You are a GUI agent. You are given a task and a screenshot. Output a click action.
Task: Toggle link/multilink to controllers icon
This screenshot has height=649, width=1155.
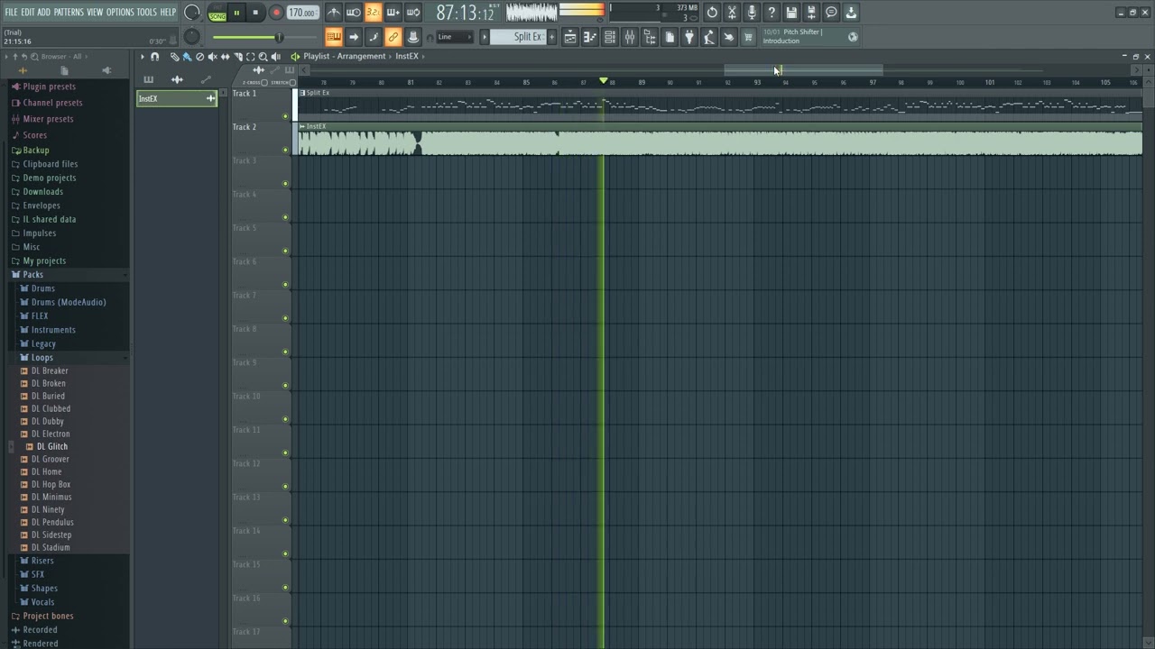[x=393, y=37]
